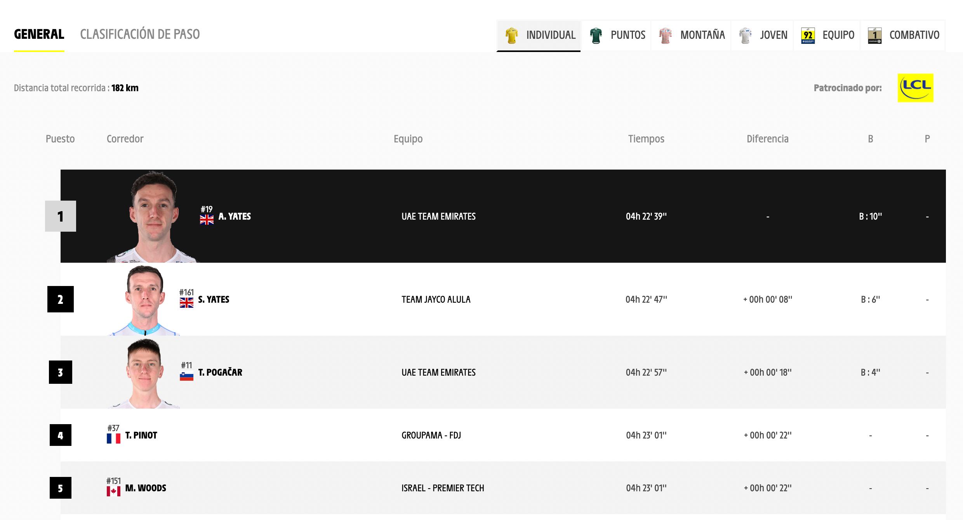Click the combativity number 1 bib icon

pos(875,35)
